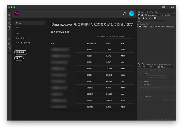This screenshot has height=130, width=183.
Task: Click the plus next to ソース
Action: tap(139, 74)
